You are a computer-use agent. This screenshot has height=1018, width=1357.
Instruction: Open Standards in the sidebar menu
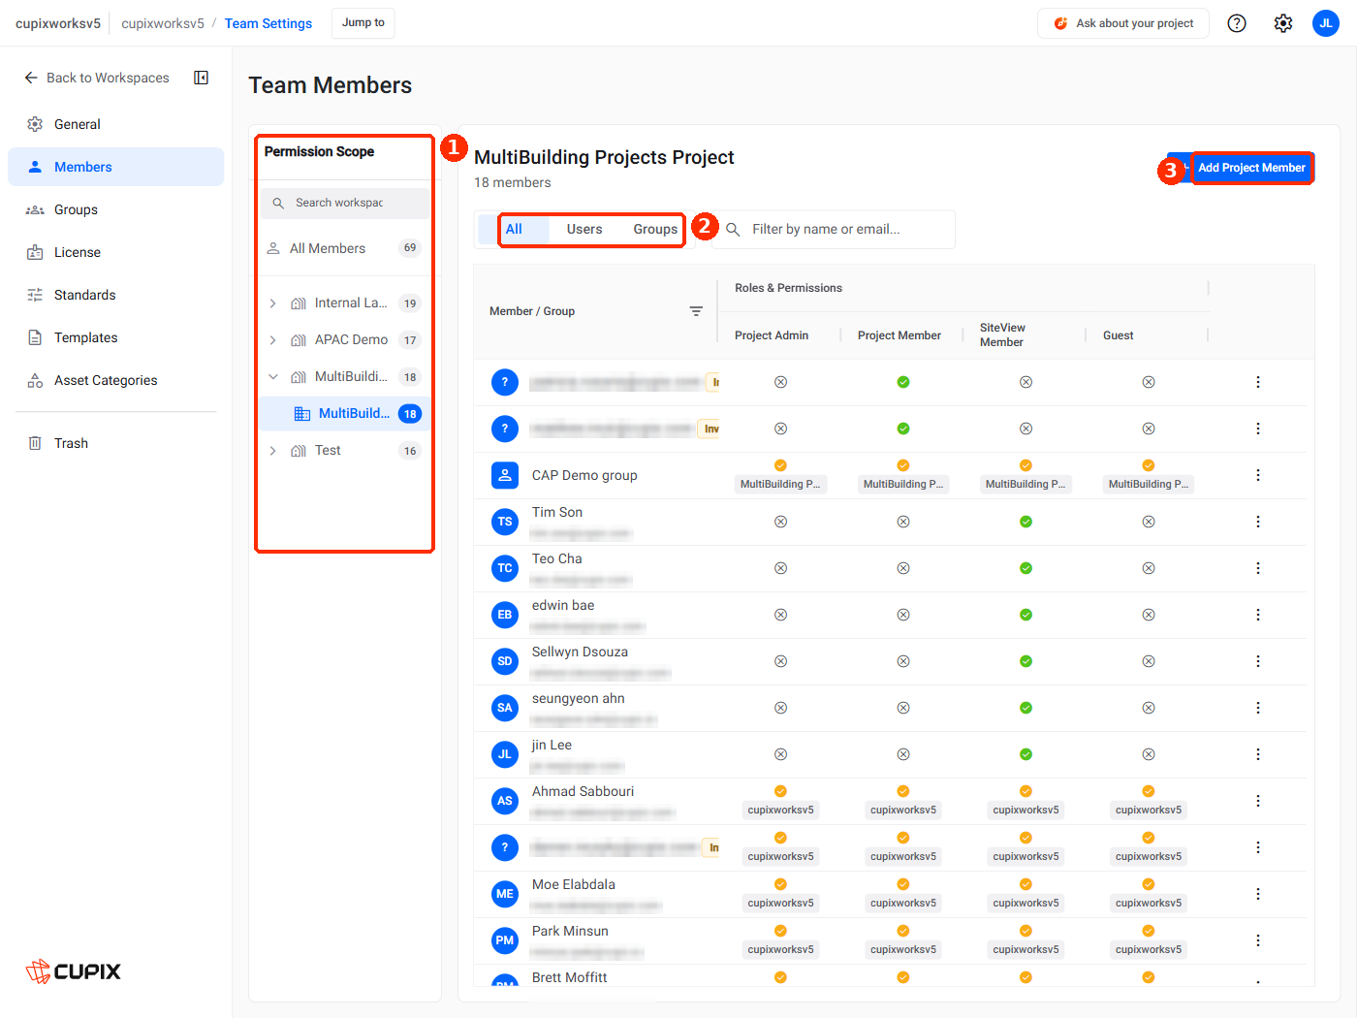tap(115, 295)
